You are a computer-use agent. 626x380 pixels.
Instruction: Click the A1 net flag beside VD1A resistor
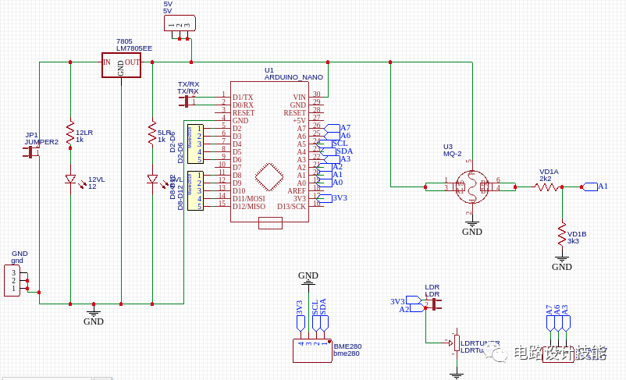point(590,186)
